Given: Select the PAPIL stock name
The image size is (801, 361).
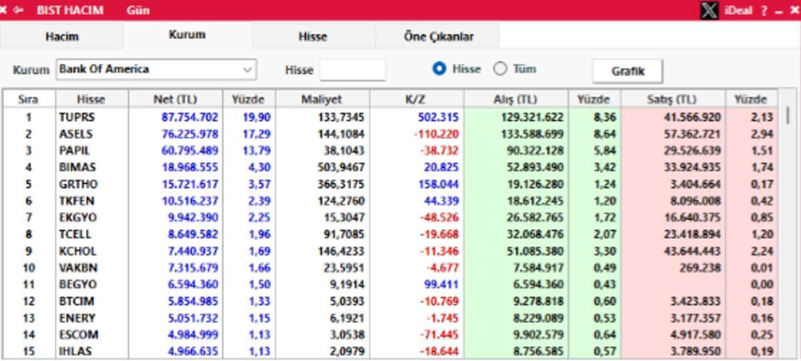Looking at the screenshot, I should pos(73,151).
